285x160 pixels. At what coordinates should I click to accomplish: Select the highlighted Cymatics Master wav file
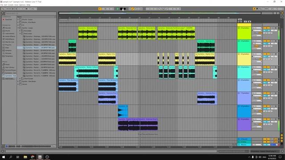tap(37, 48)
